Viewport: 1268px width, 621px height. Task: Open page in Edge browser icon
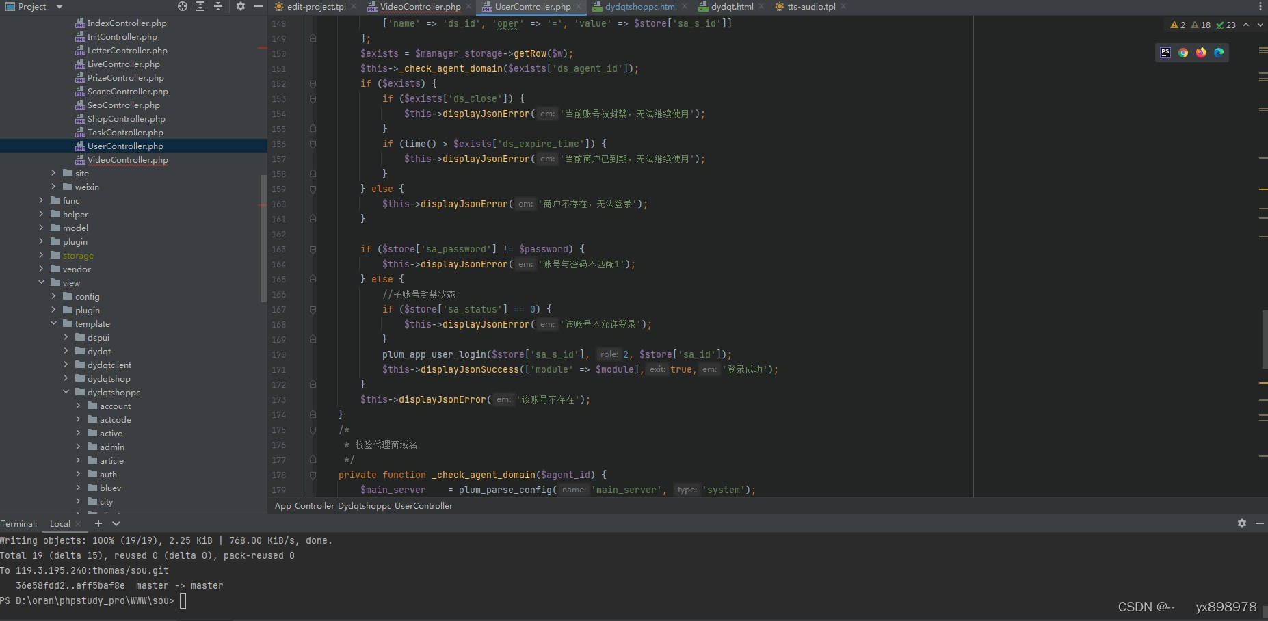[1219, 53]
